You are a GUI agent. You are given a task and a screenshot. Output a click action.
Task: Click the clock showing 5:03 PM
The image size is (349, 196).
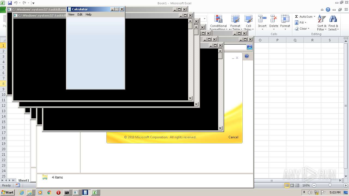click(335, 192)
